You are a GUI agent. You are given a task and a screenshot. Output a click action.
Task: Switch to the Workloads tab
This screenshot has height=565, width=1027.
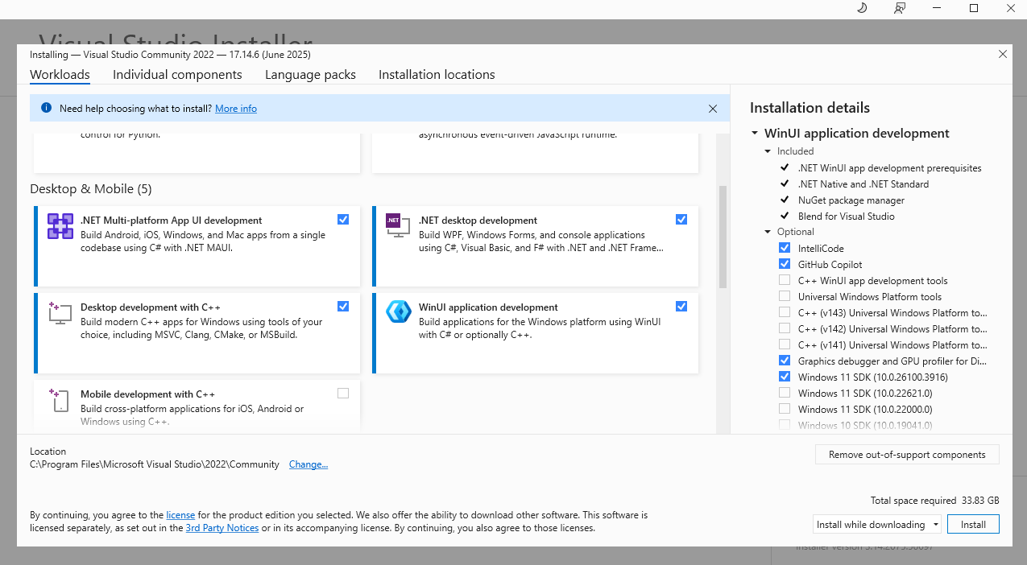(x=60, y=75)
